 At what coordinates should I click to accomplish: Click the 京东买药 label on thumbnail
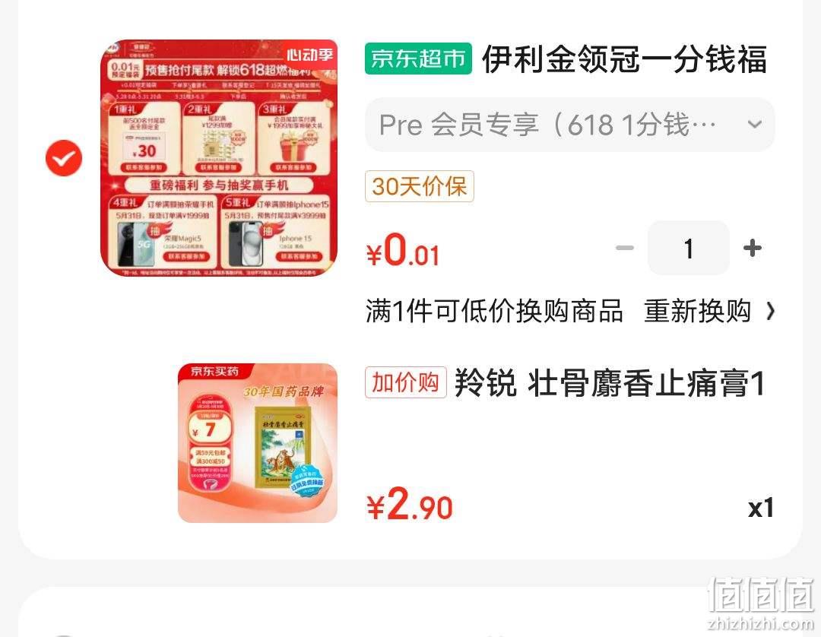pos(214,371)
